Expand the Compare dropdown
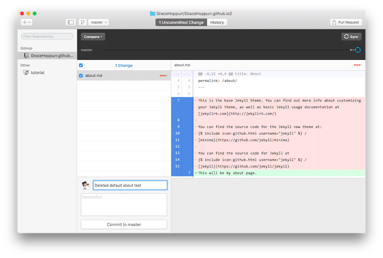Image resolution: width=383 pixels, height=258 pixels. pos(92,37)
